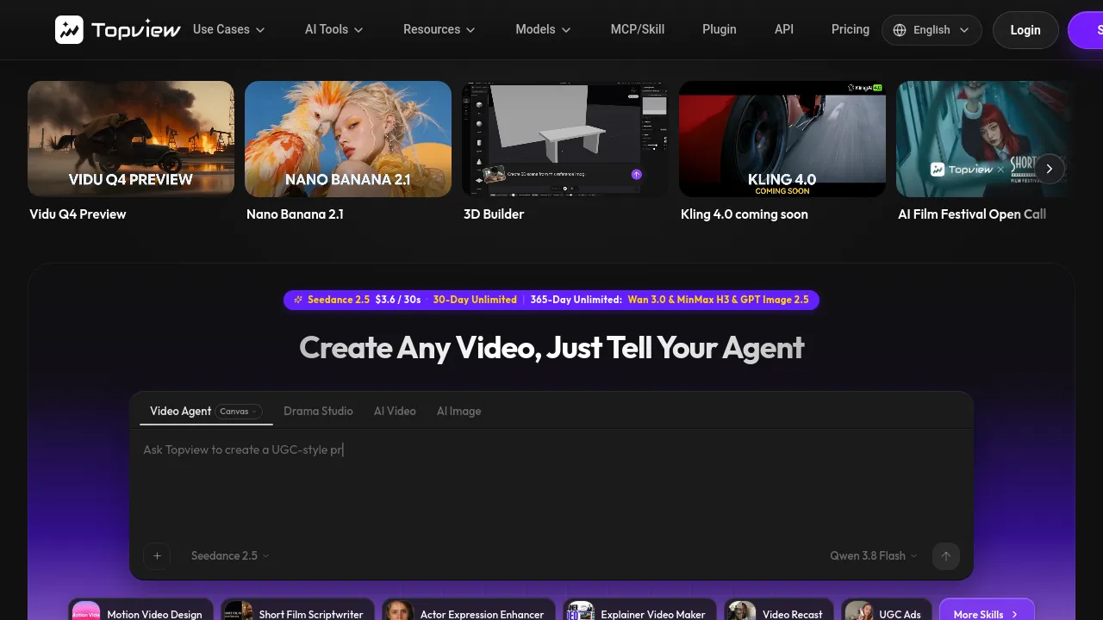
Task: Click the 3D Builder caption text
Action: coord(494,214)
